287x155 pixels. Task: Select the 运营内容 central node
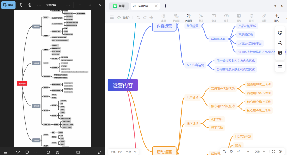pyautogui.click(x=123, y=85)
